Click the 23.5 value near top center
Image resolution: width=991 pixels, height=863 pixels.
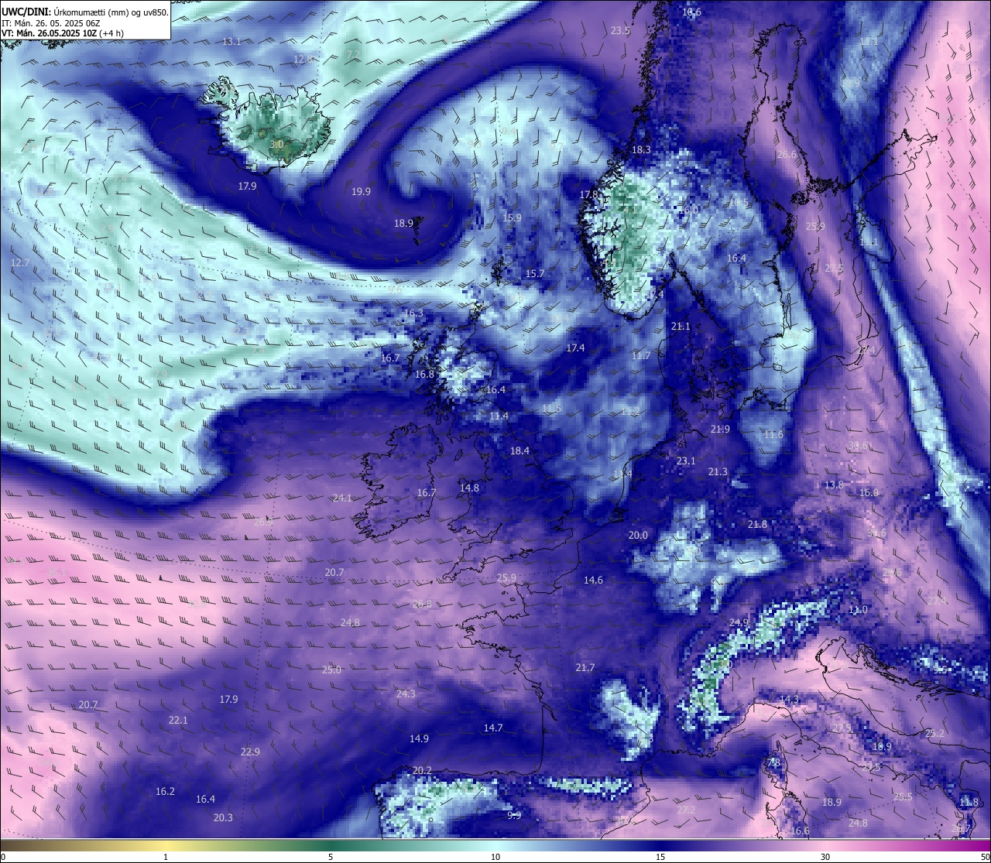coord(620,31)
